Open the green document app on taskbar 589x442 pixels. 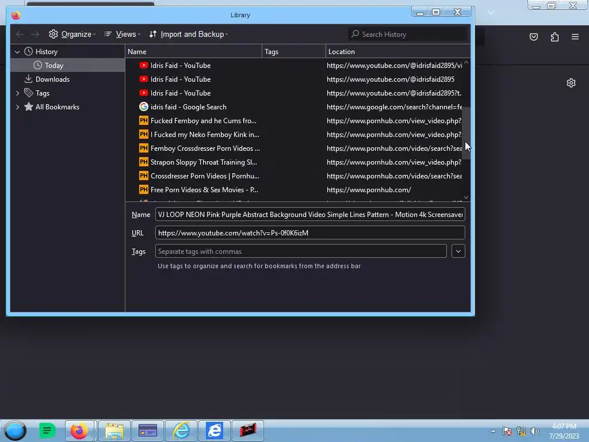point(47,430)
